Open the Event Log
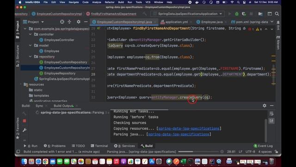 pos(263,146)
